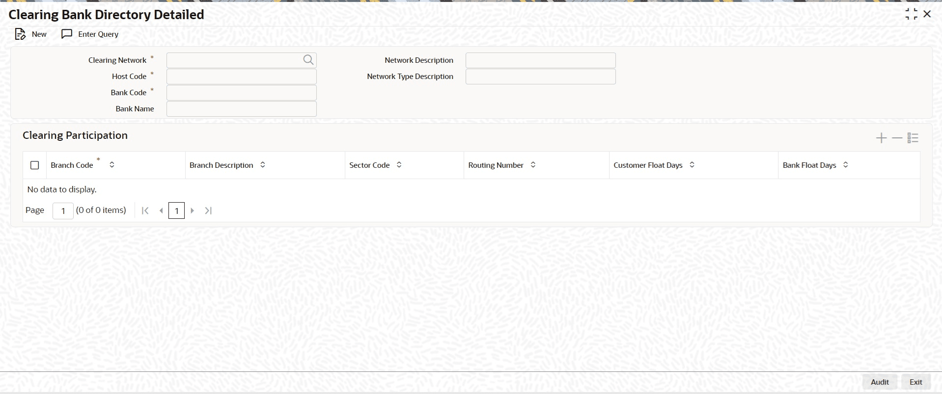Go to the previous page
Screen dimensions: 942x394
click(161, 210)
